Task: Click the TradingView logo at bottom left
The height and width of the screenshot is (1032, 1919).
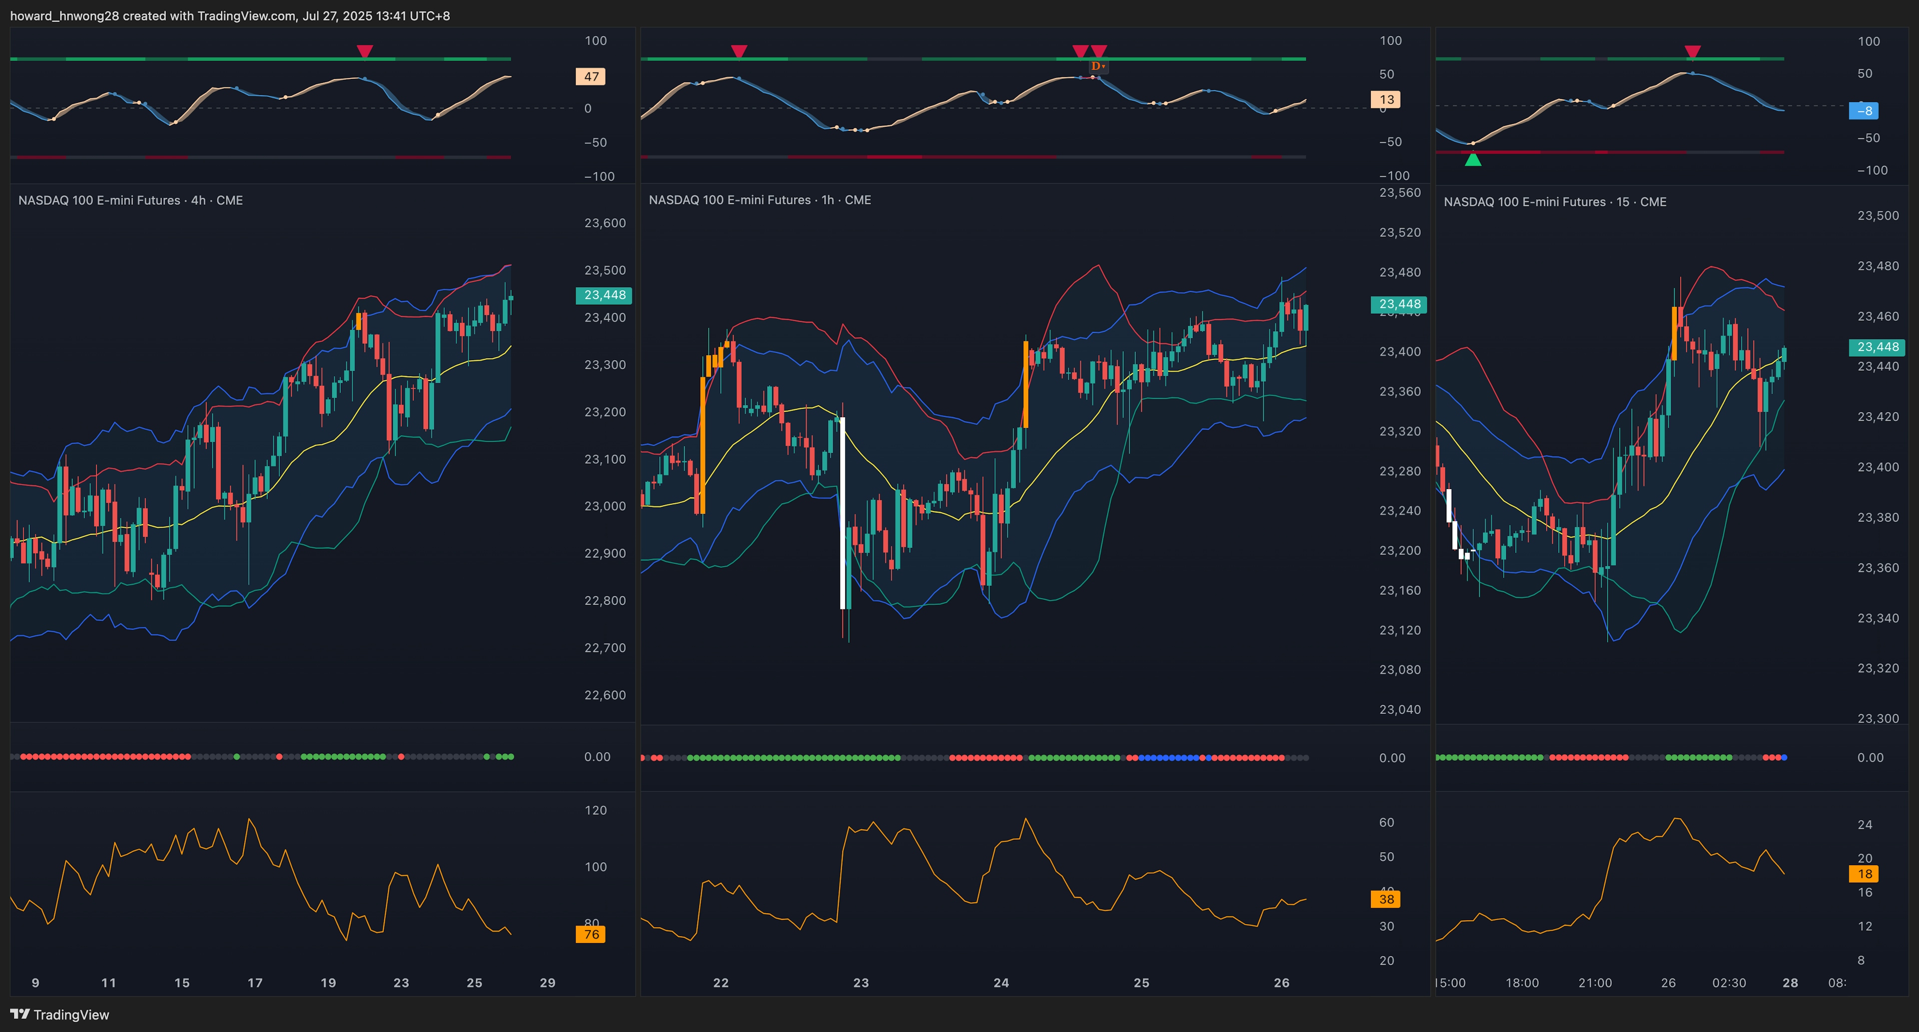Action: [x=59, y=1014]
